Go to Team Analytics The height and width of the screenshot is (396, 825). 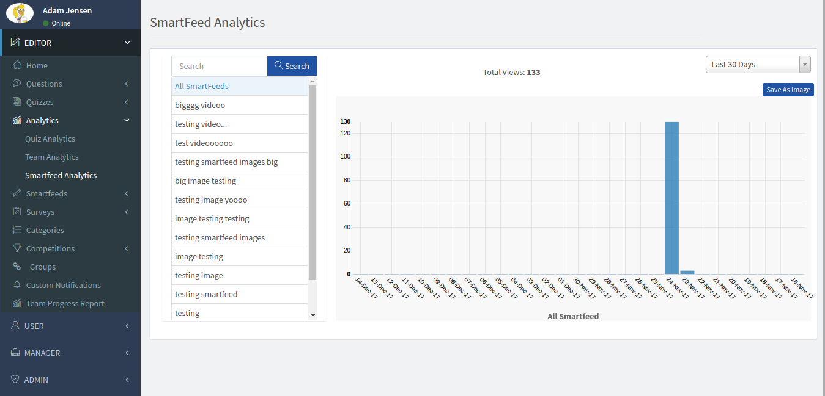[x=52, y=157]
